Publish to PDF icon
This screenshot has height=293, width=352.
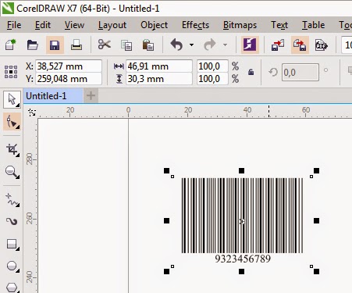(x=322, y=45)
